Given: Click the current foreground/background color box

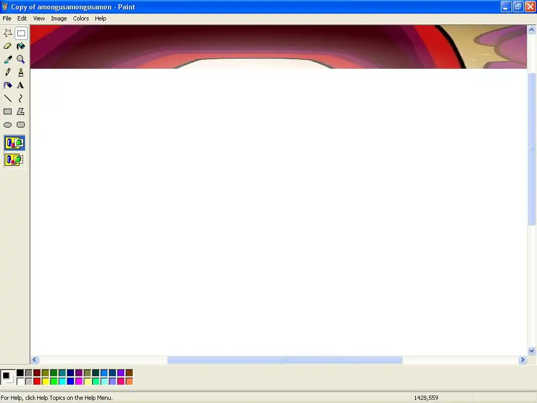Looking at the screenshot, I should (x=8, y=377).
